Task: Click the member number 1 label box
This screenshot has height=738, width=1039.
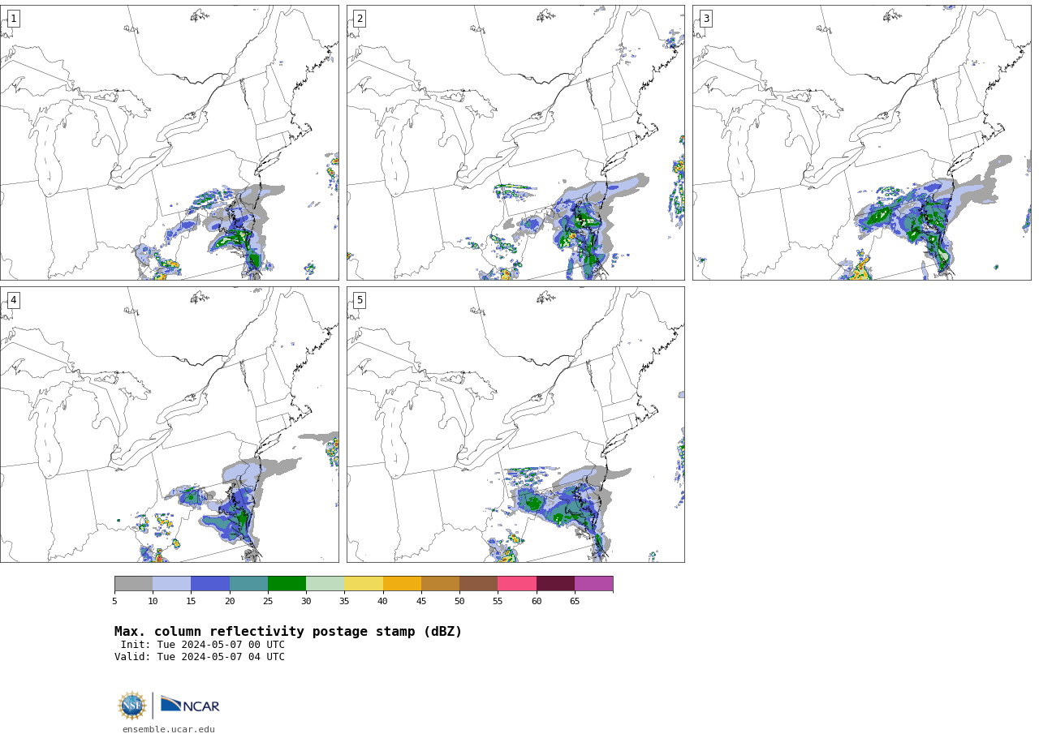Action: pos(13,19)
